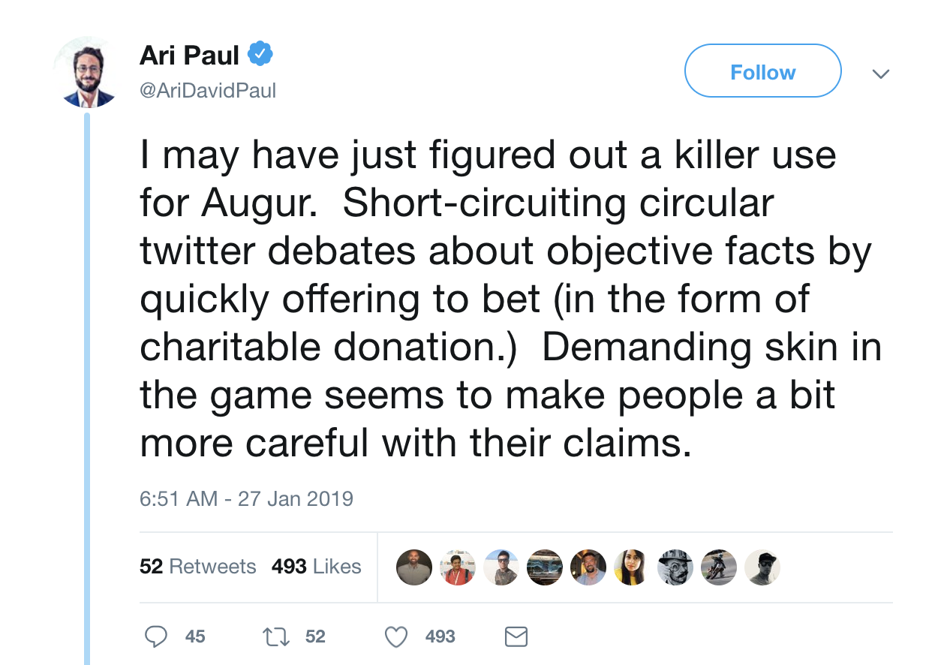
Task: Follow @AriDavidPaul
Action: (762, 71)
